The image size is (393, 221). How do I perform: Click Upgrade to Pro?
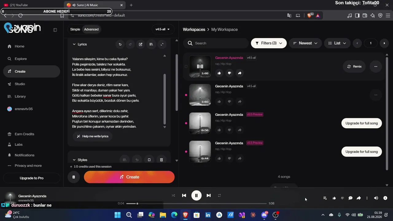(x=32, y=178)
